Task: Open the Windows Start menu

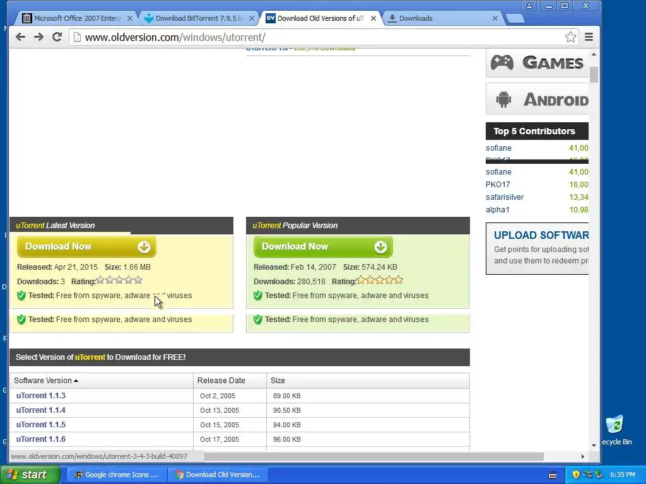Action: [x=30, y=475]
